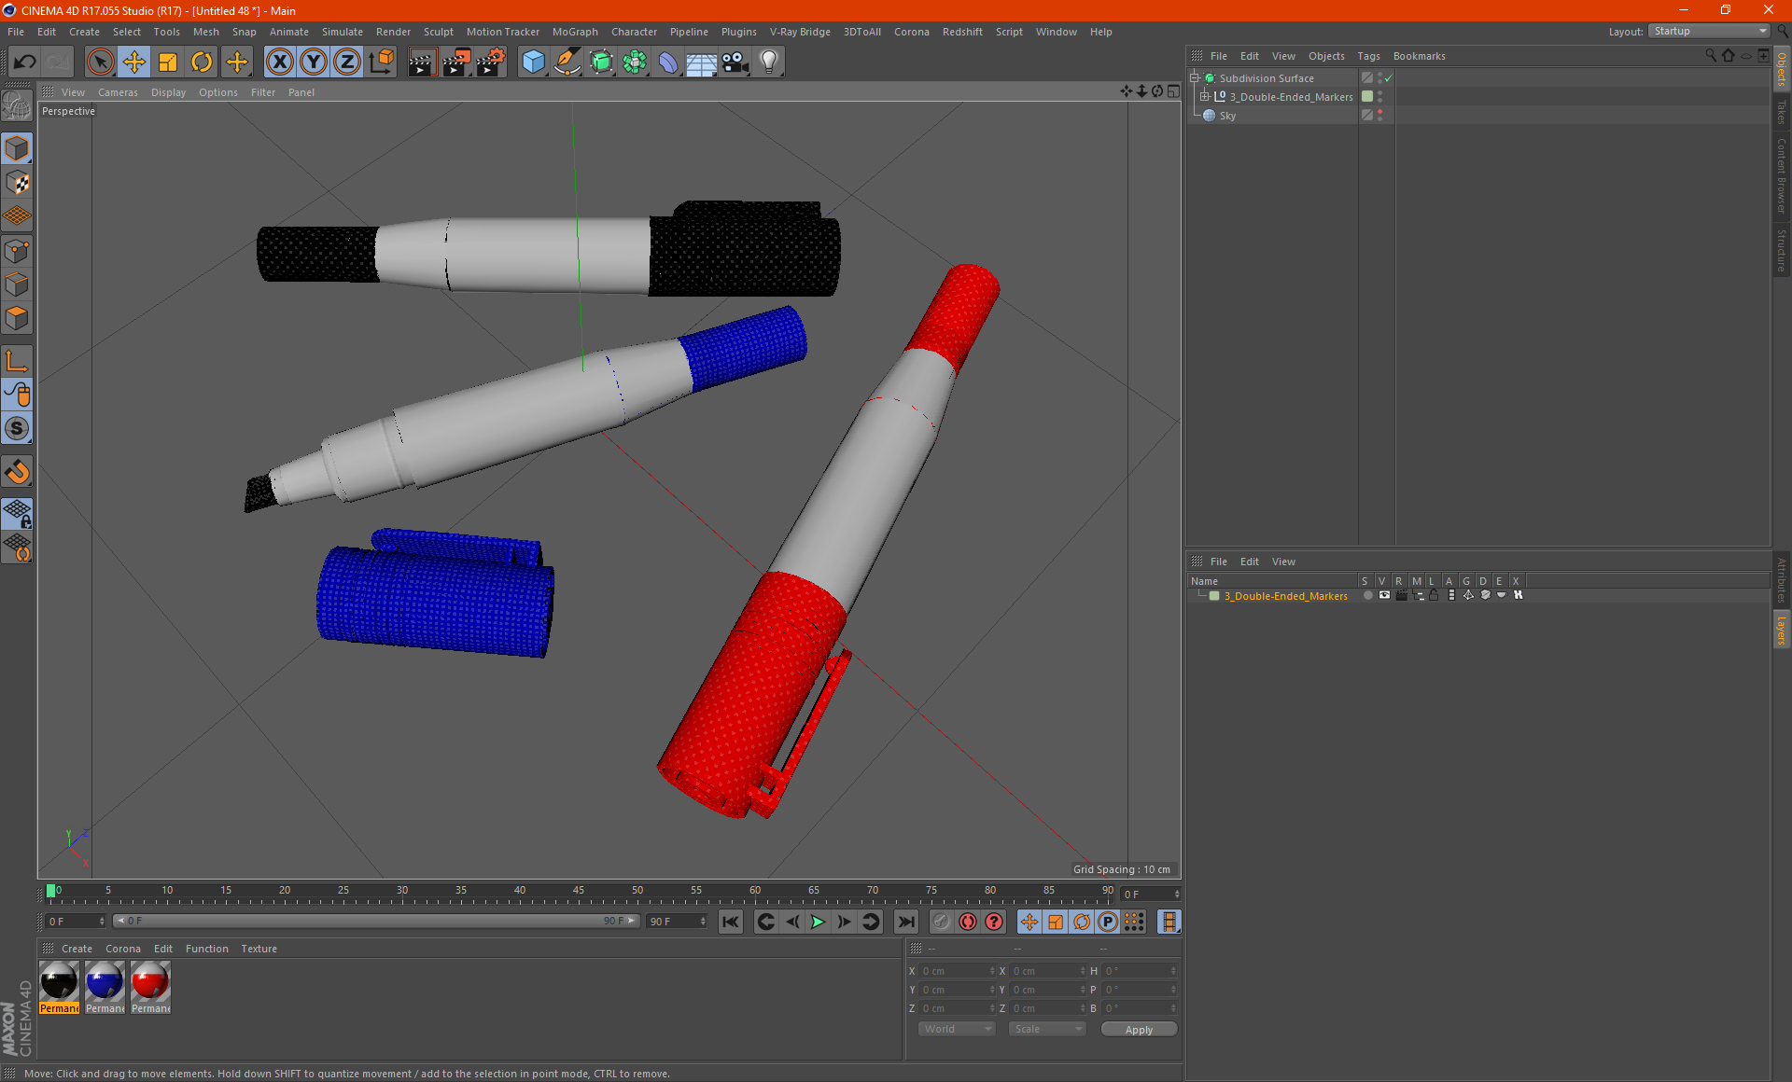Activate the Rotate tool

pos(202,62)
